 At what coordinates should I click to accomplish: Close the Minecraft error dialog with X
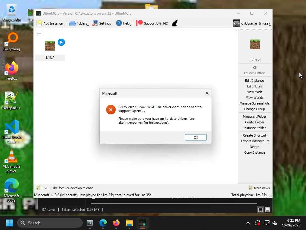pos(207,93)
